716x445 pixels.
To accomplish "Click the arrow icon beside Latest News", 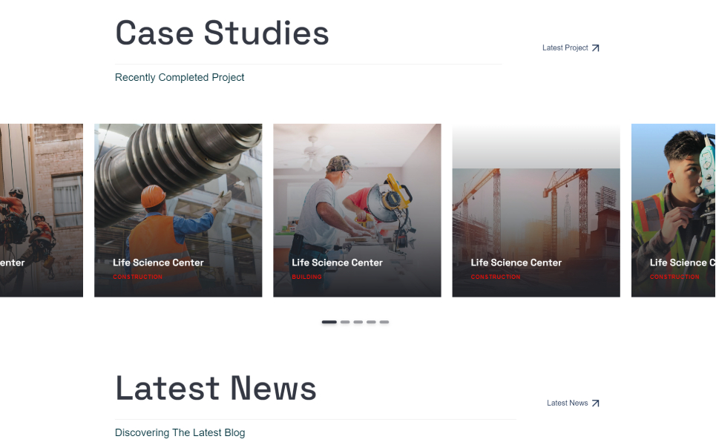I will click(x=595, y=403).
